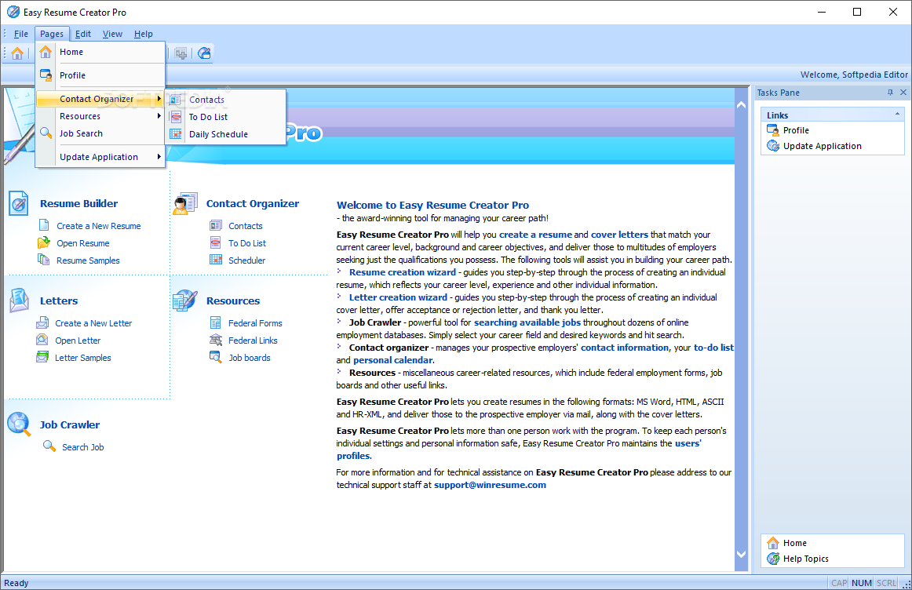The height and width of the screenshot is (590, 912).
Task: Expand Update Application submenu
Action: (100, 157)
